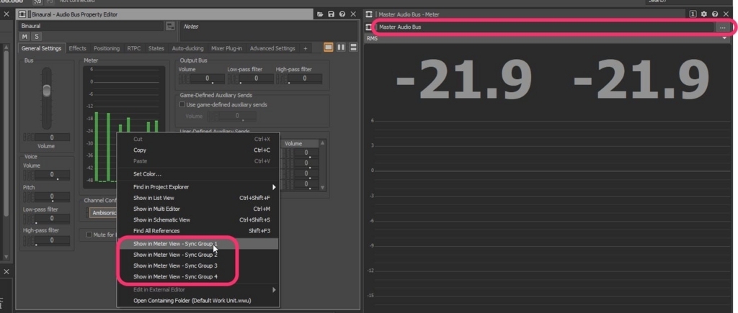Viewport: 738px width, 313px height.
Task: Select the side-by-side split layout icon
Action: pyautogui.click(x=341, y=47)
